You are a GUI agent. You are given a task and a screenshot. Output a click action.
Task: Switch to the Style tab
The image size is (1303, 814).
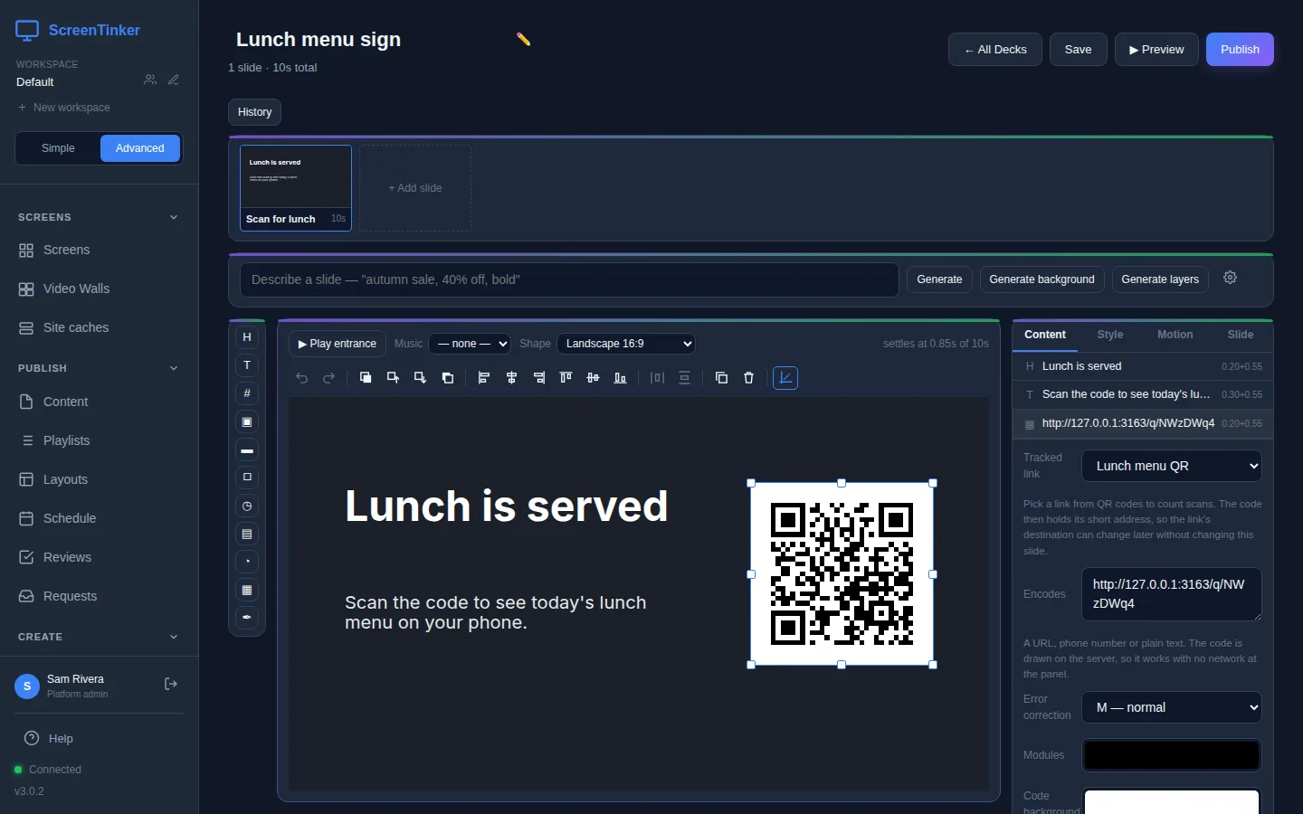1110,335
